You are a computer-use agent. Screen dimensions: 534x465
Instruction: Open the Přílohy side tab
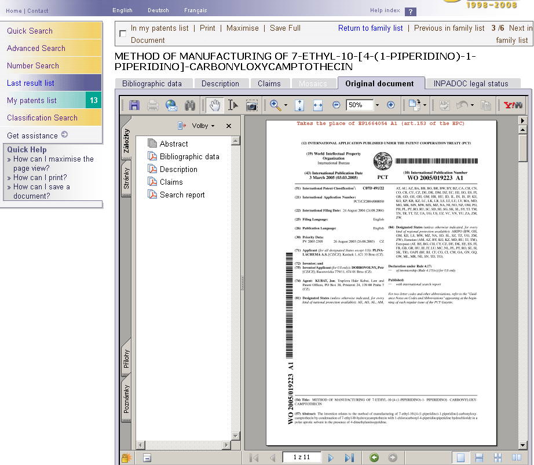pyautogui.click(x=126, y=358)
